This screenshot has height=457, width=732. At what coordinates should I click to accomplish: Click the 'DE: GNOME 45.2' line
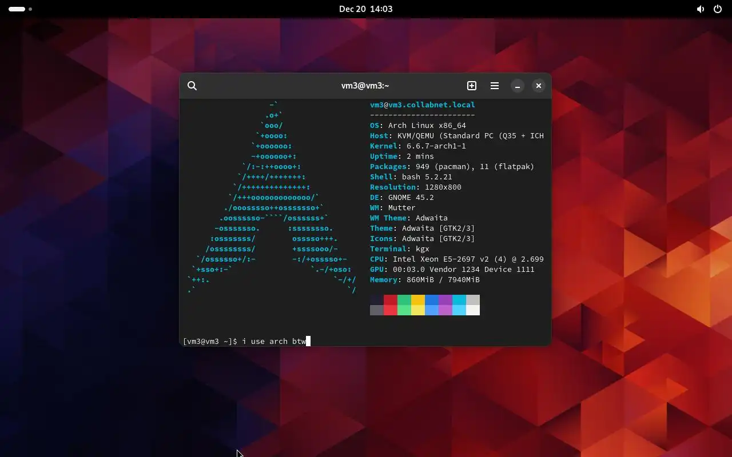[x=402, y=198]
